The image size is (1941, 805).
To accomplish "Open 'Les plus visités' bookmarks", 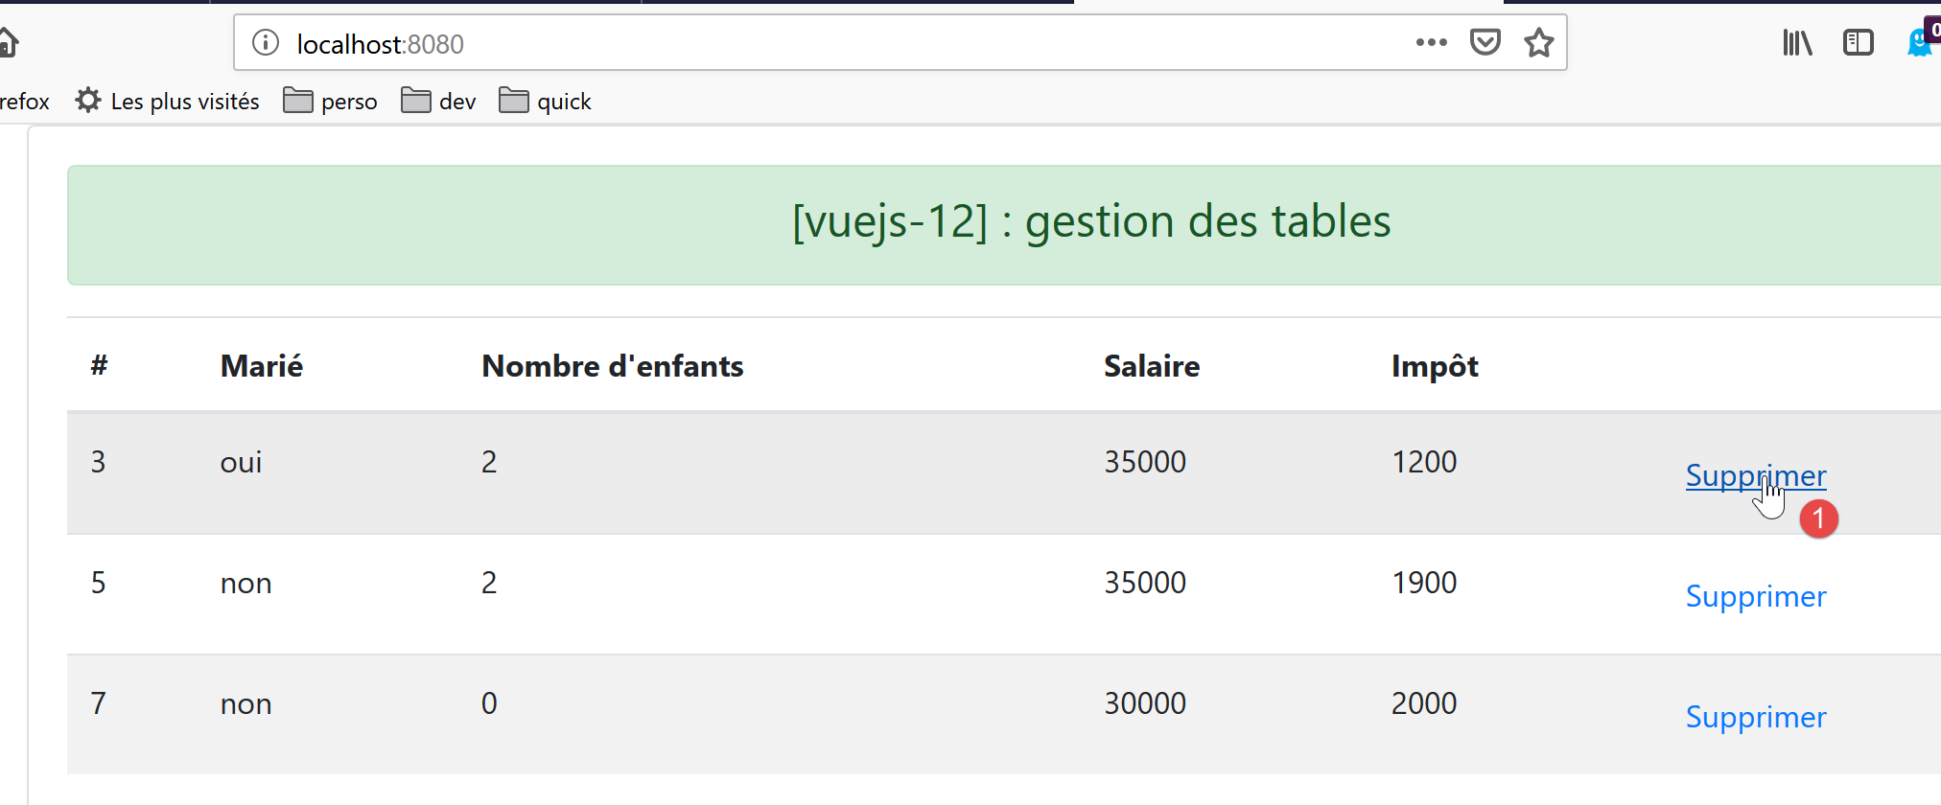I will click(x=168, y=102).
